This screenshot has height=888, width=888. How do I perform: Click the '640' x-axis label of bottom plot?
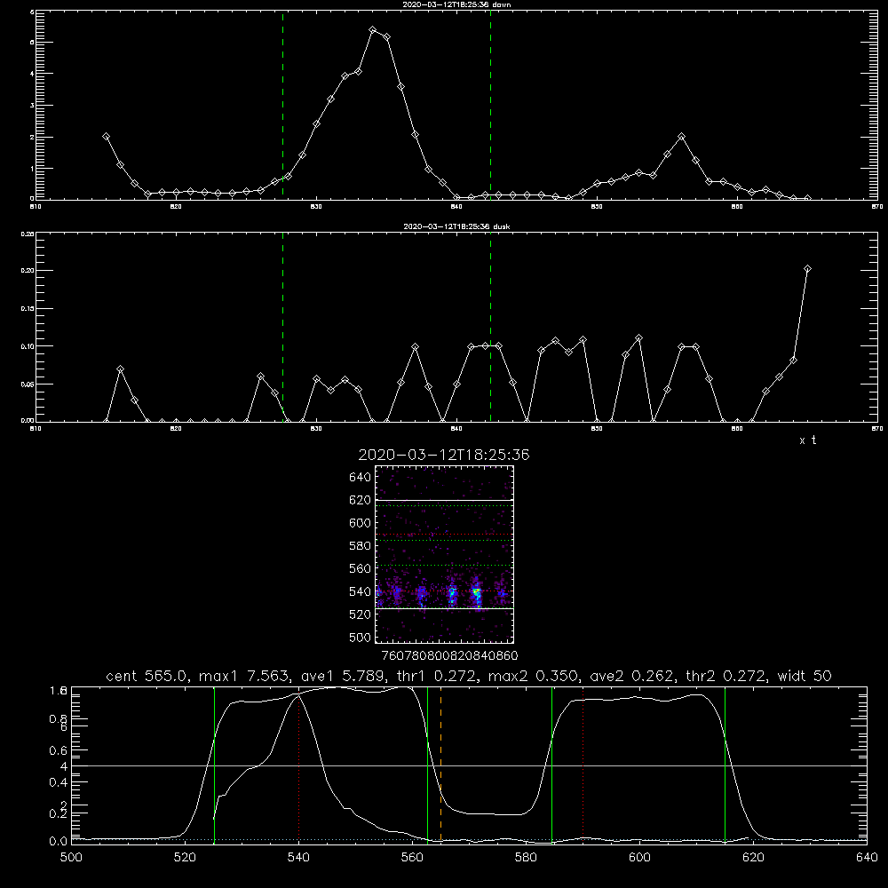pos(867,858)
